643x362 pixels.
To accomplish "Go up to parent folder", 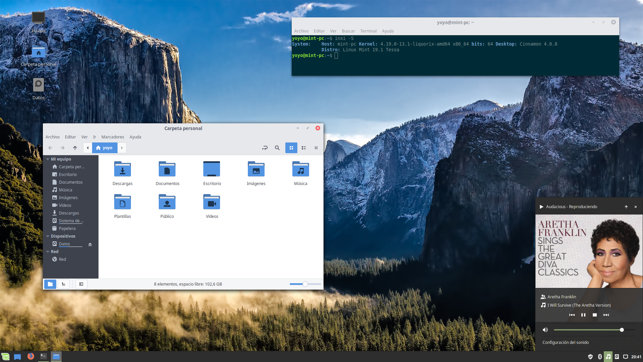I will pyautogui.click(x=75, y=148).
